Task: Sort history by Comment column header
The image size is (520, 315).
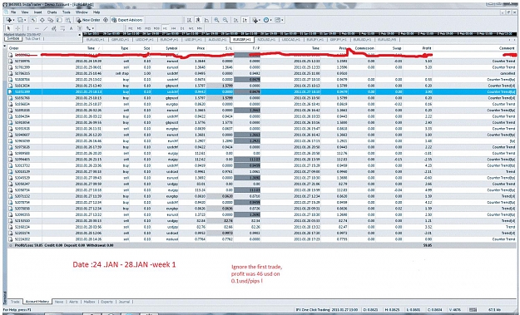Action: coord(507,48)
